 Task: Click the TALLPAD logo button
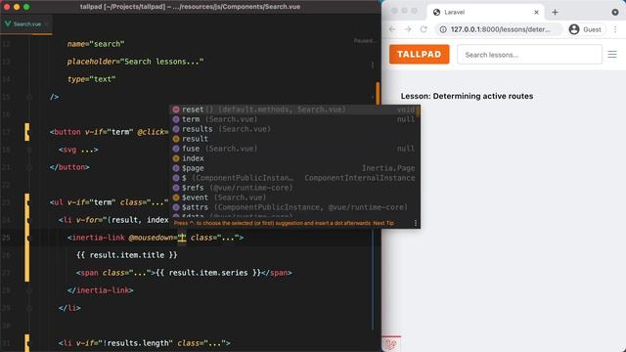click(420, 55)
